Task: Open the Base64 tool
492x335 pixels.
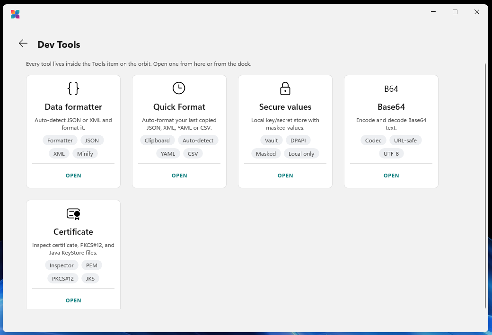Action: 391,176
